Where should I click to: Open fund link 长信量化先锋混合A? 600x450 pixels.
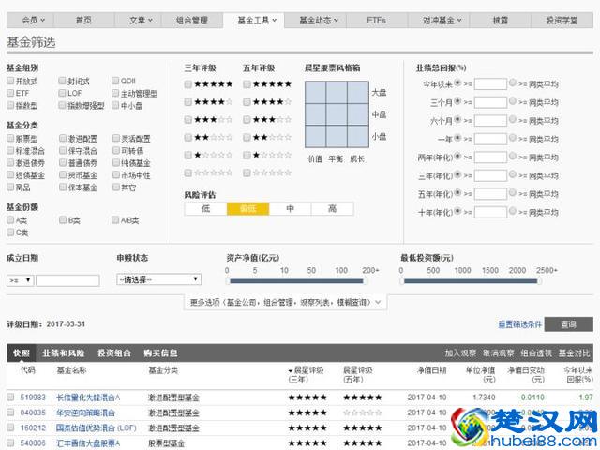pos(88,397)
